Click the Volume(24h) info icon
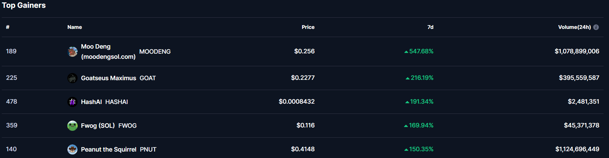 596,27
